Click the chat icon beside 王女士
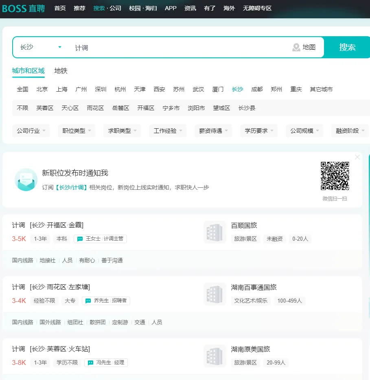Screen dimensions: 370x380 tap(80, 239)
